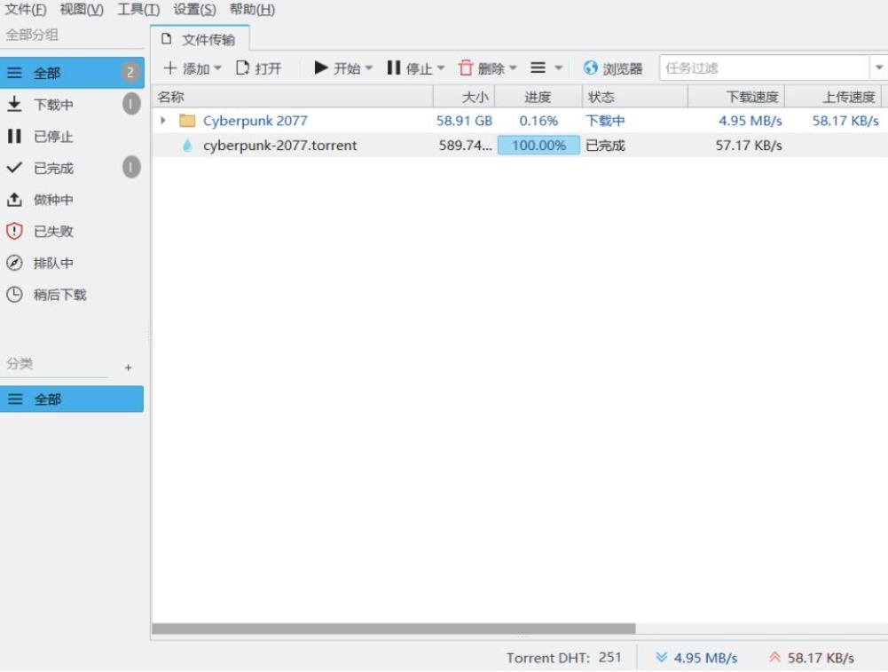Click the 添加 plus icon
Screen dimensions: 888x672
tap(169, 68)
